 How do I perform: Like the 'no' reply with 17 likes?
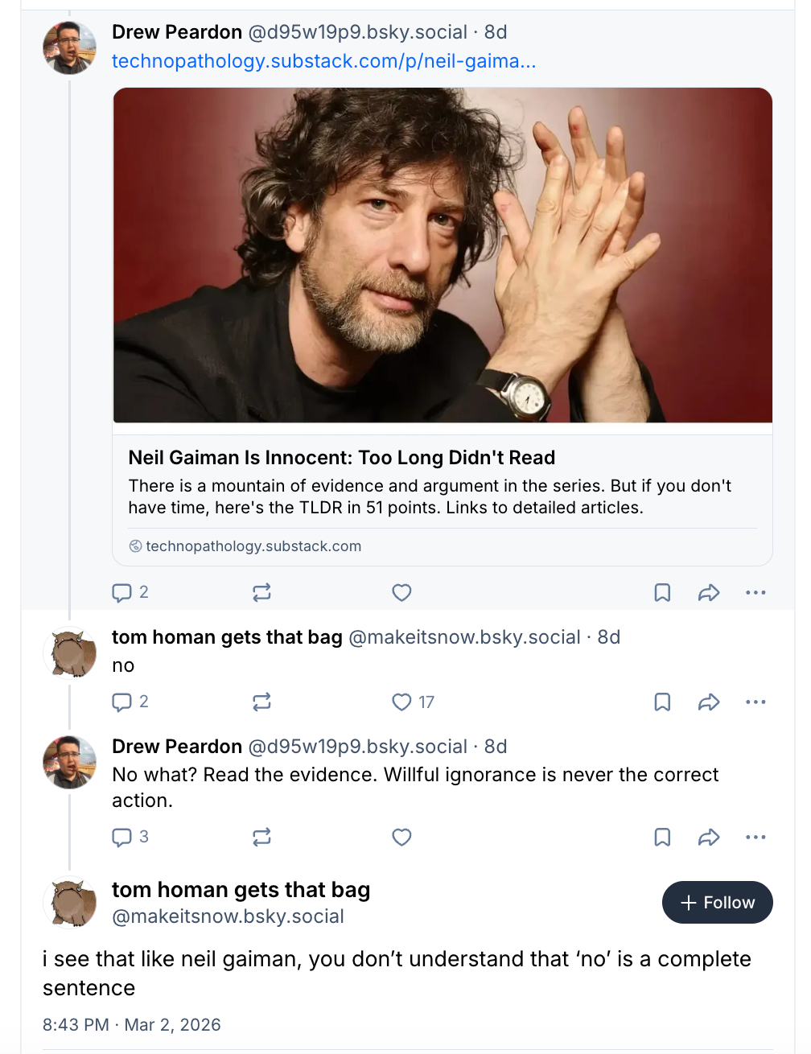coord(401,702)
